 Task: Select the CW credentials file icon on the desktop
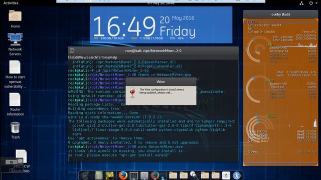point(21,156)
